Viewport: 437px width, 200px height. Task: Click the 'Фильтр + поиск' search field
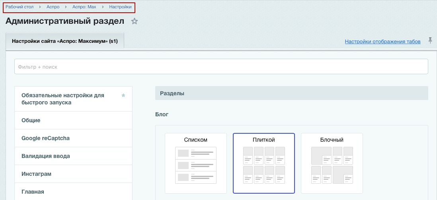(221, 67)
